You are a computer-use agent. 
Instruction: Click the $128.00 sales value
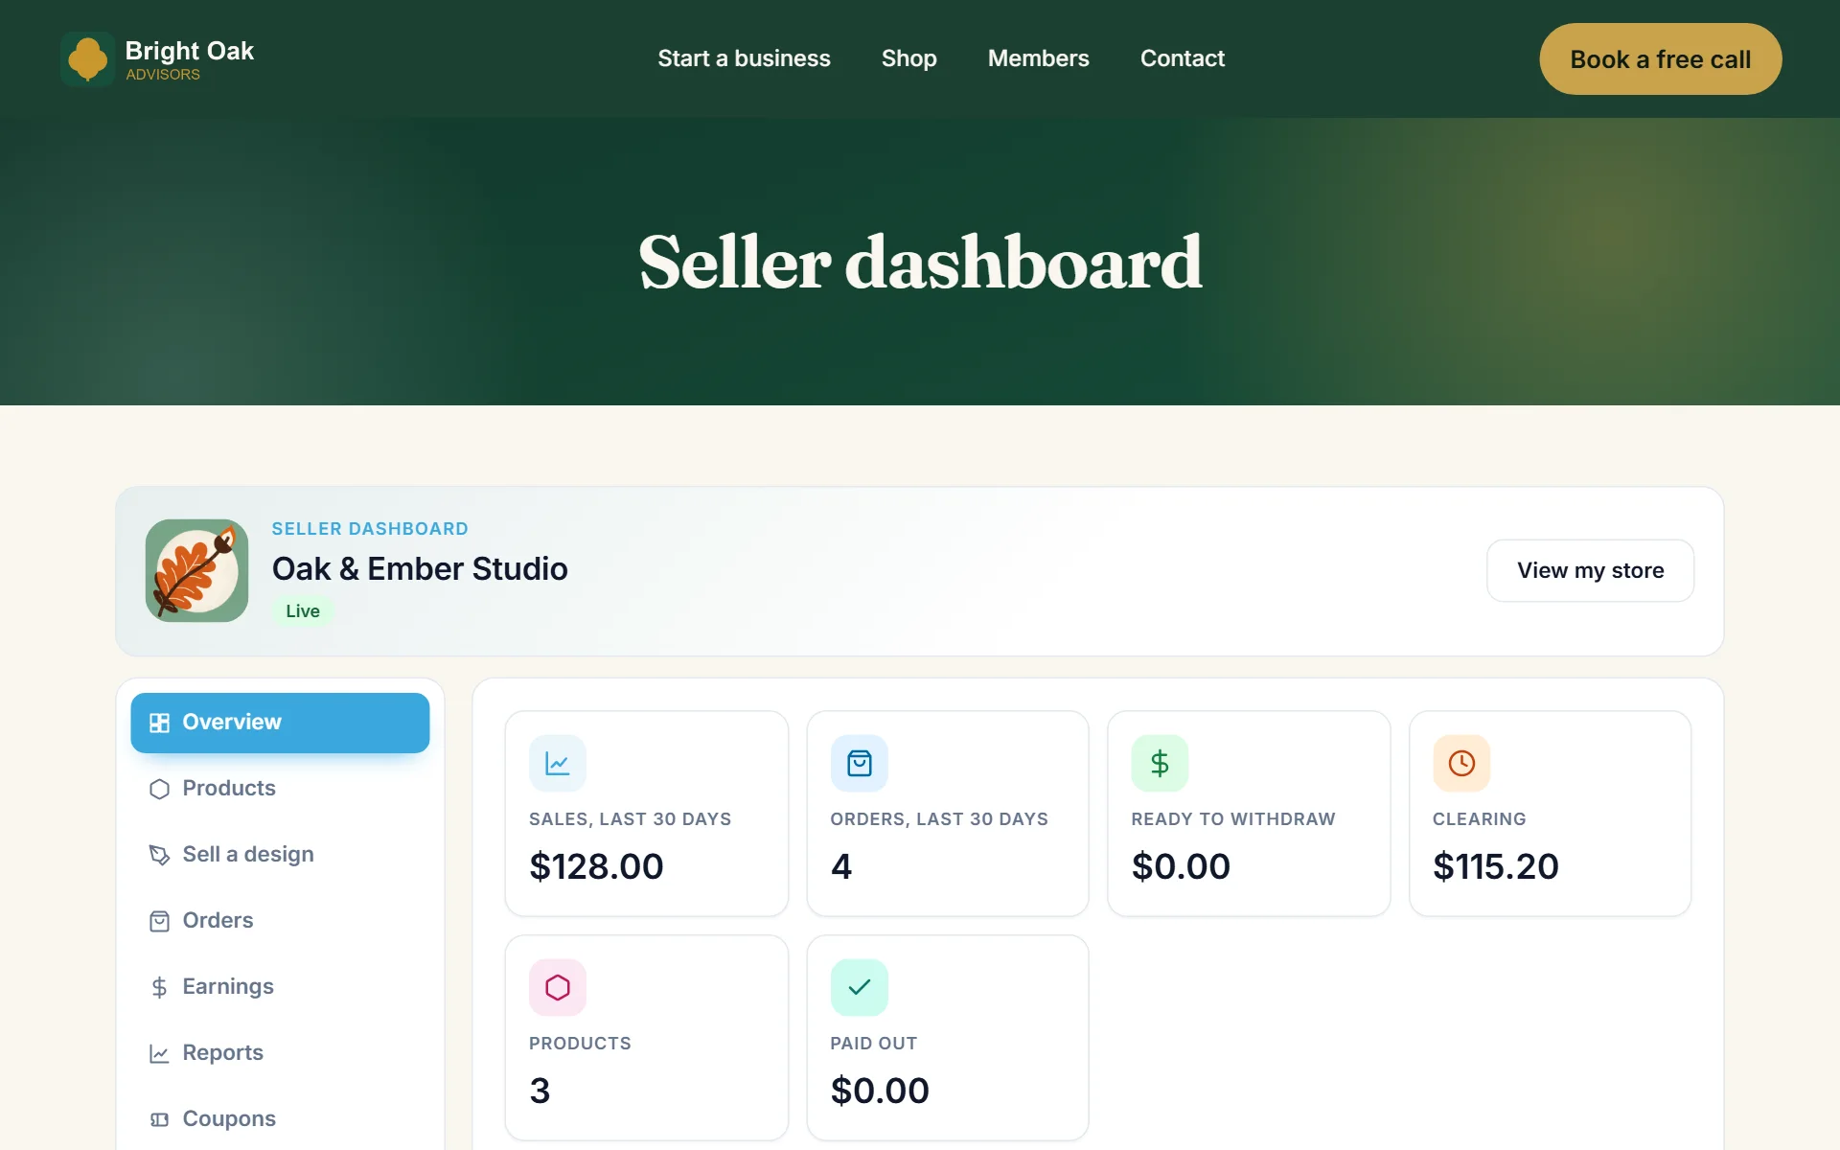[x=596, y=866]
